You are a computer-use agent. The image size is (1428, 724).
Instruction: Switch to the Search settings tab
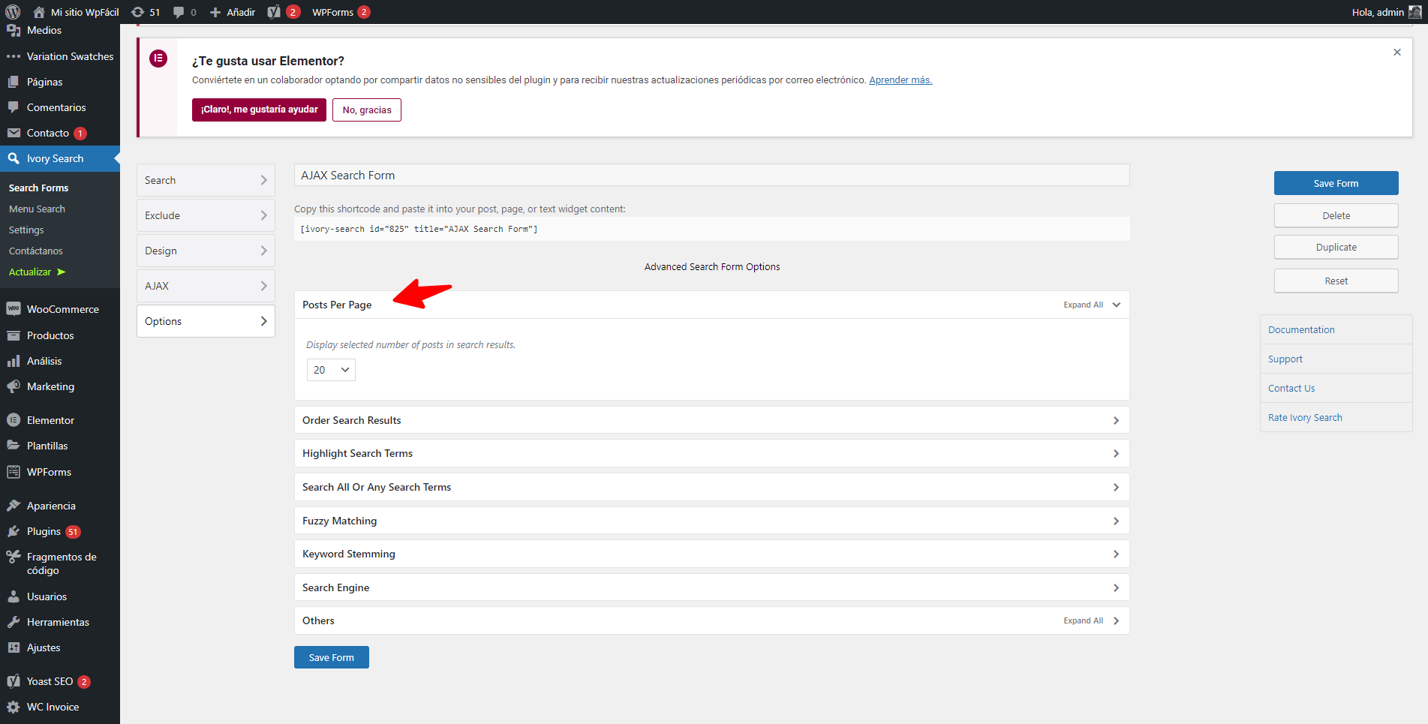(x=206, y=180)
